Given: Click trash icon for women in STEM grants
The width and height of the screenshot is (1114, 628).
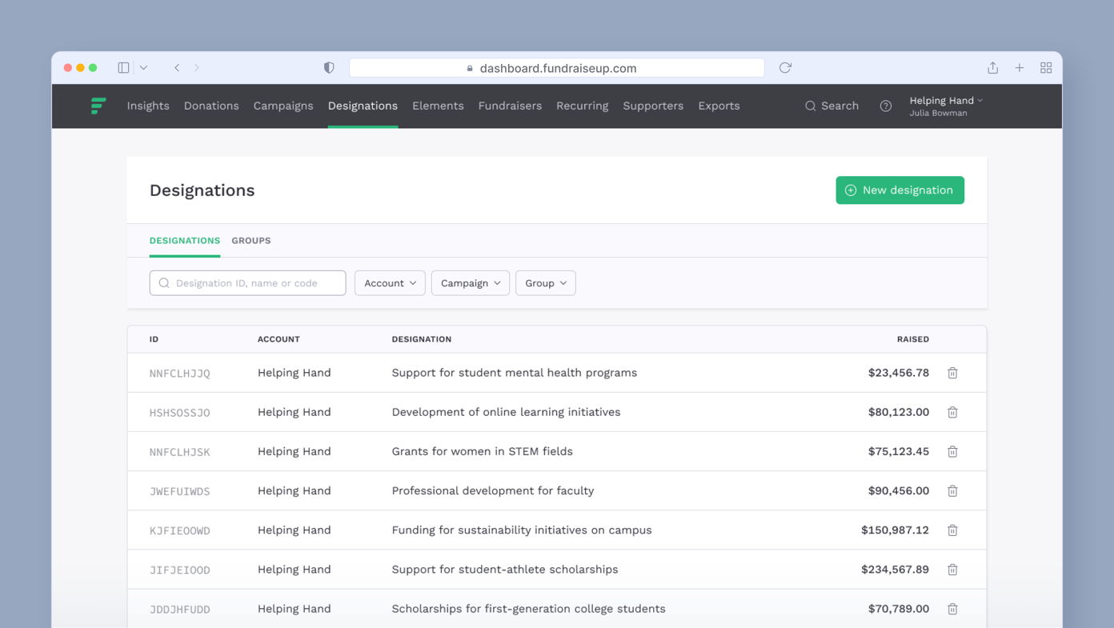Looking at the screenshot, I should pos(952,451).
